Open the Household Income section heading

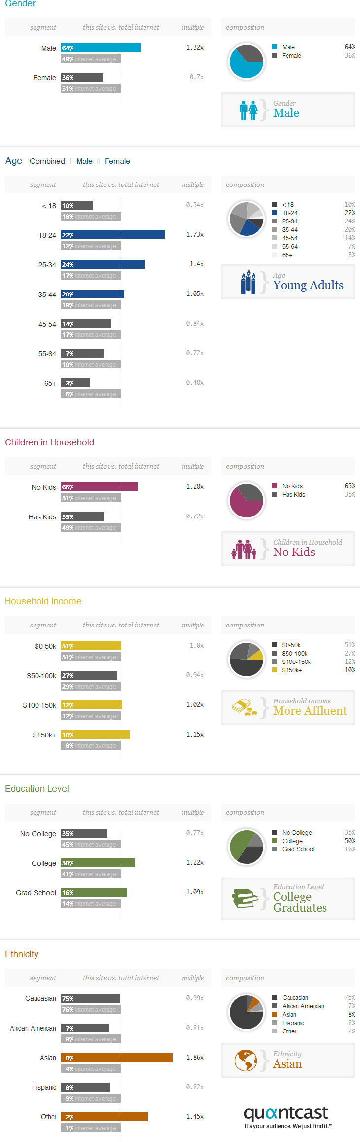[x=43, y=601]
